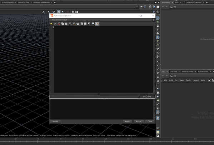The image size is (214, 145).
Task: Click the viewport help question mark icon
Action: pyautogui.click(x=158, y=12)
